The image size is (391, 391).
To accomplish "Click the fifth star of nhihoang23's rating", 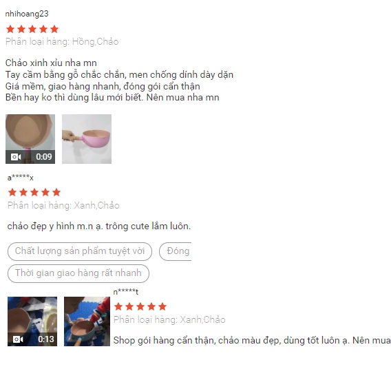I will [x=54, y=29].
